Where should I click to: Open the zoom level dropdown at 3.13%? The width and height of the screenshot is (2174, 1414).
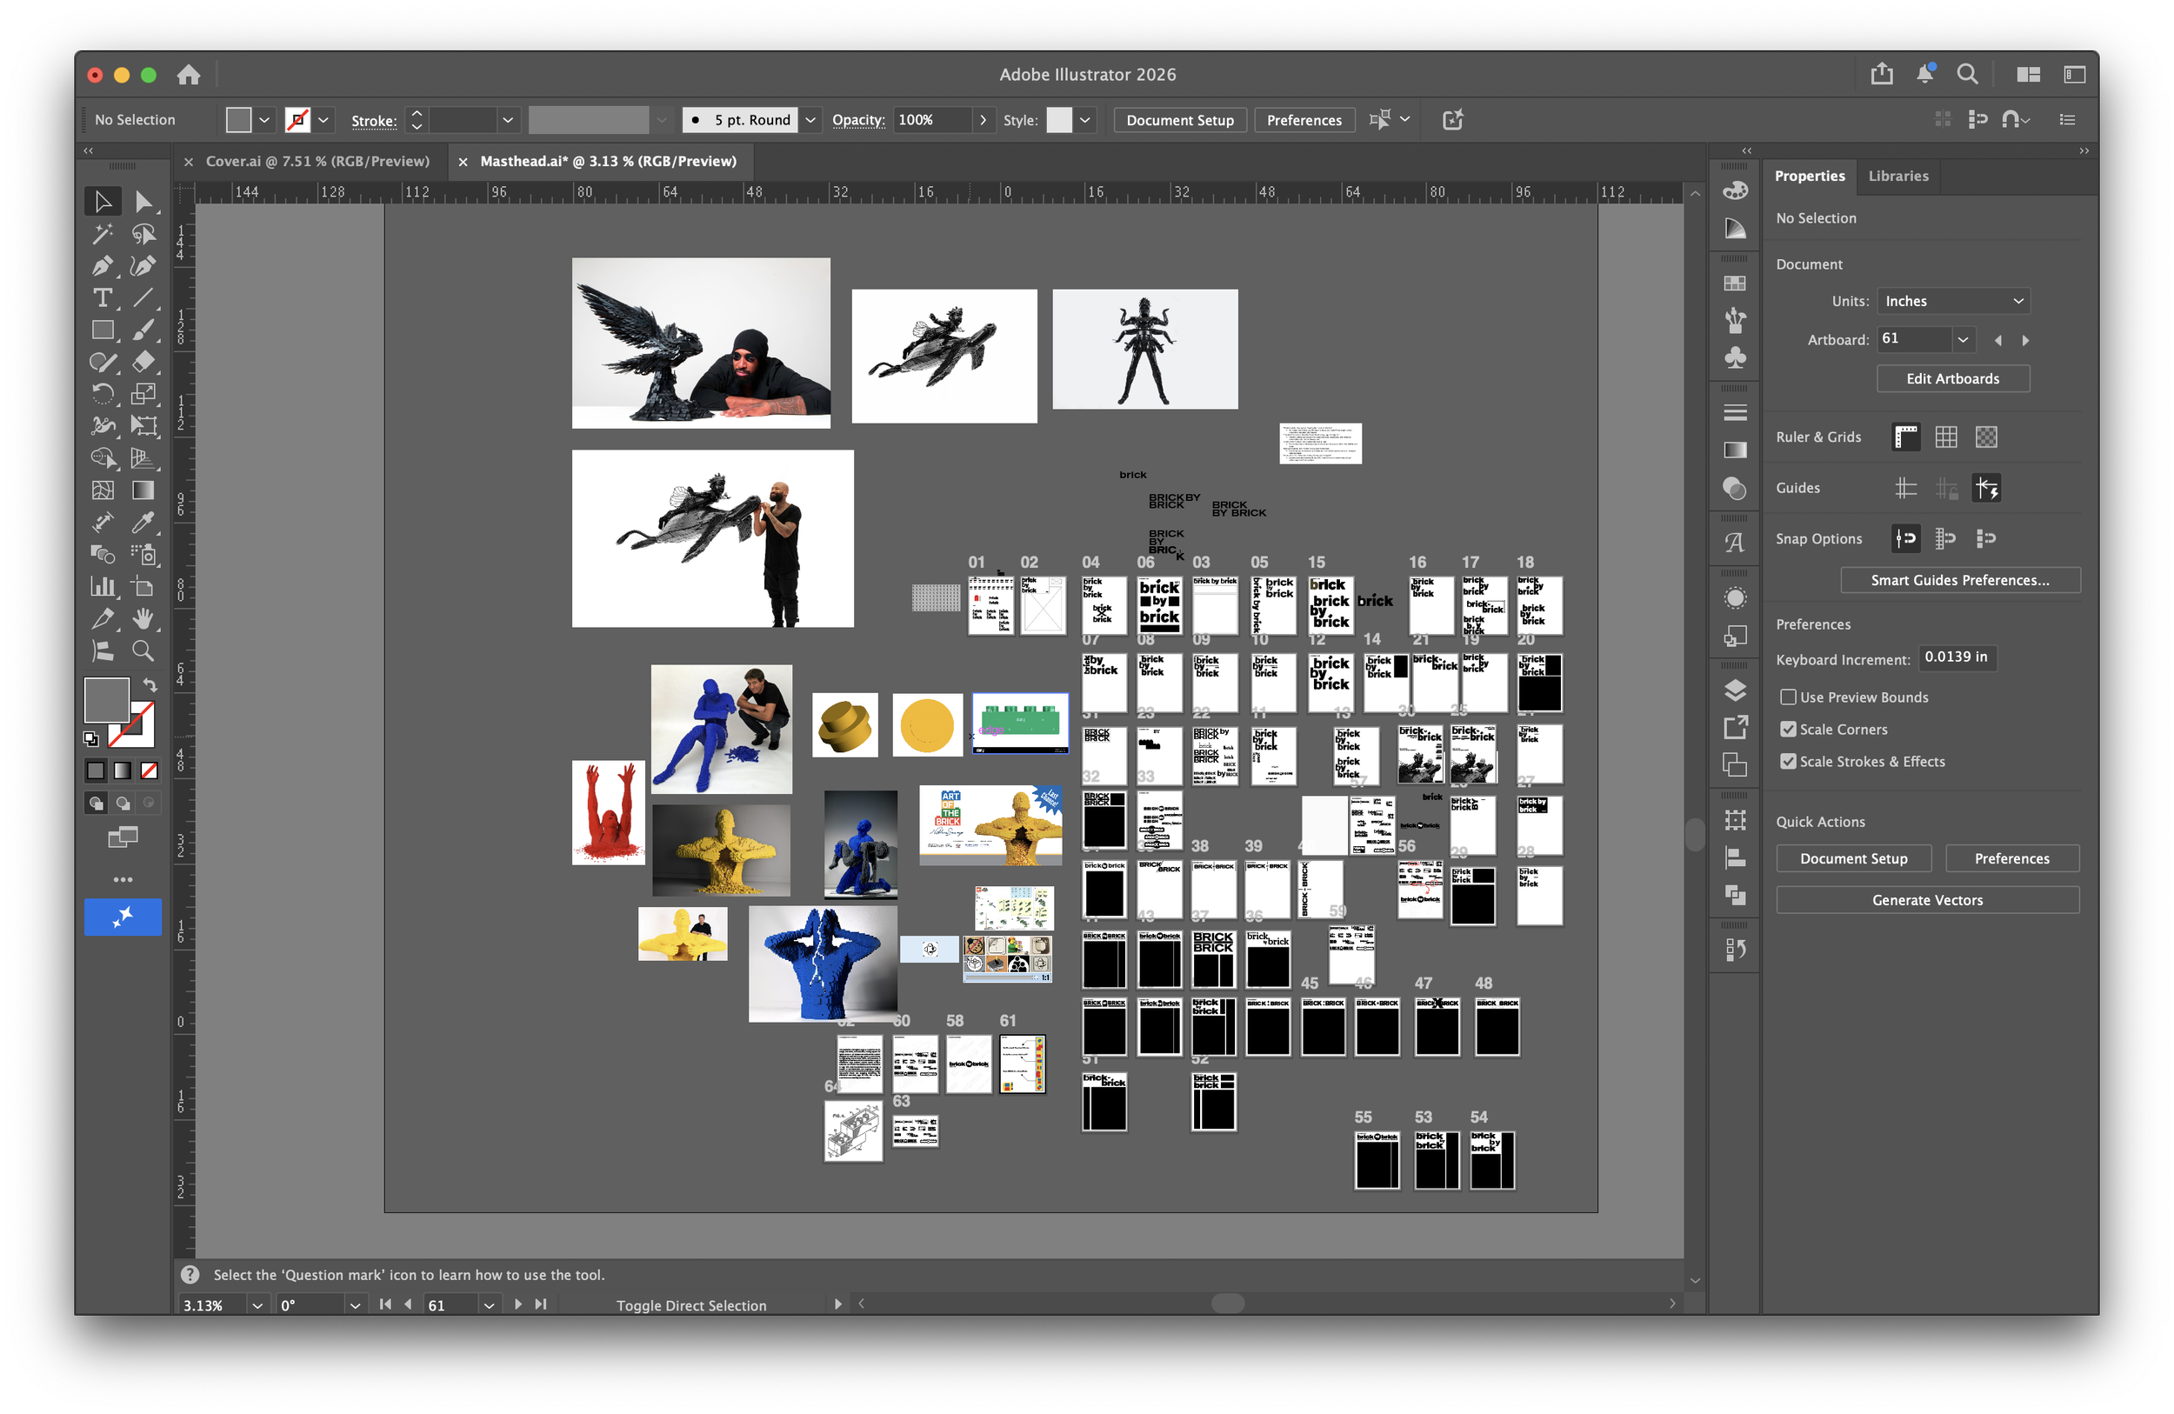tap(257, 1305)
